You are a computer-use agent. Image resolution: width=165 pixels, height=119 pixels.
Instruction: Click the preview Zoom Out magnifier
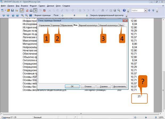[27, 15]
